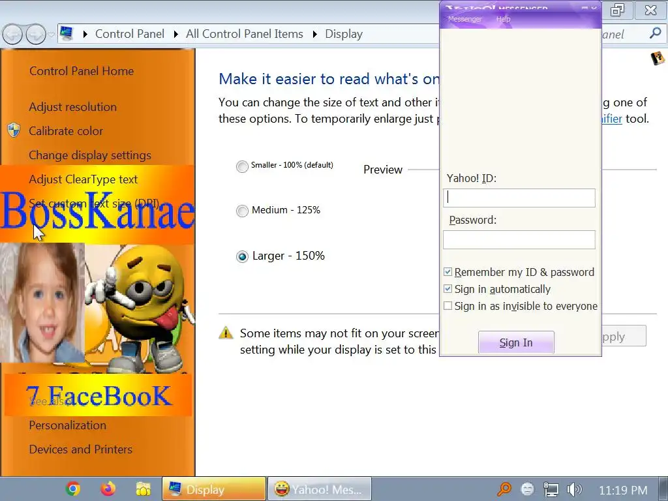The height and width of the screenshot is (501, 668).
Task: Toggle Remember my ID & password
Action: click(x=448, y=272)
